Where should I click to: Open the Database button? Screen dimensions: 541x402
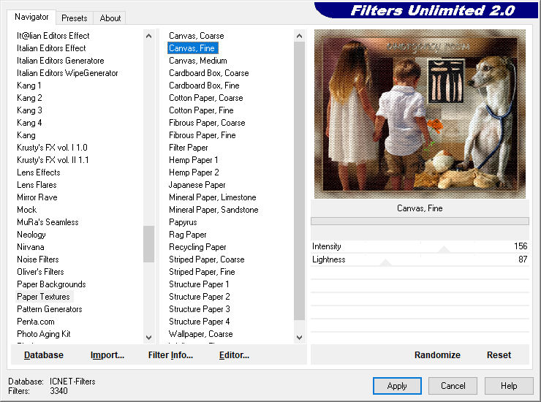pyautogui.click(x=44, y=355)
